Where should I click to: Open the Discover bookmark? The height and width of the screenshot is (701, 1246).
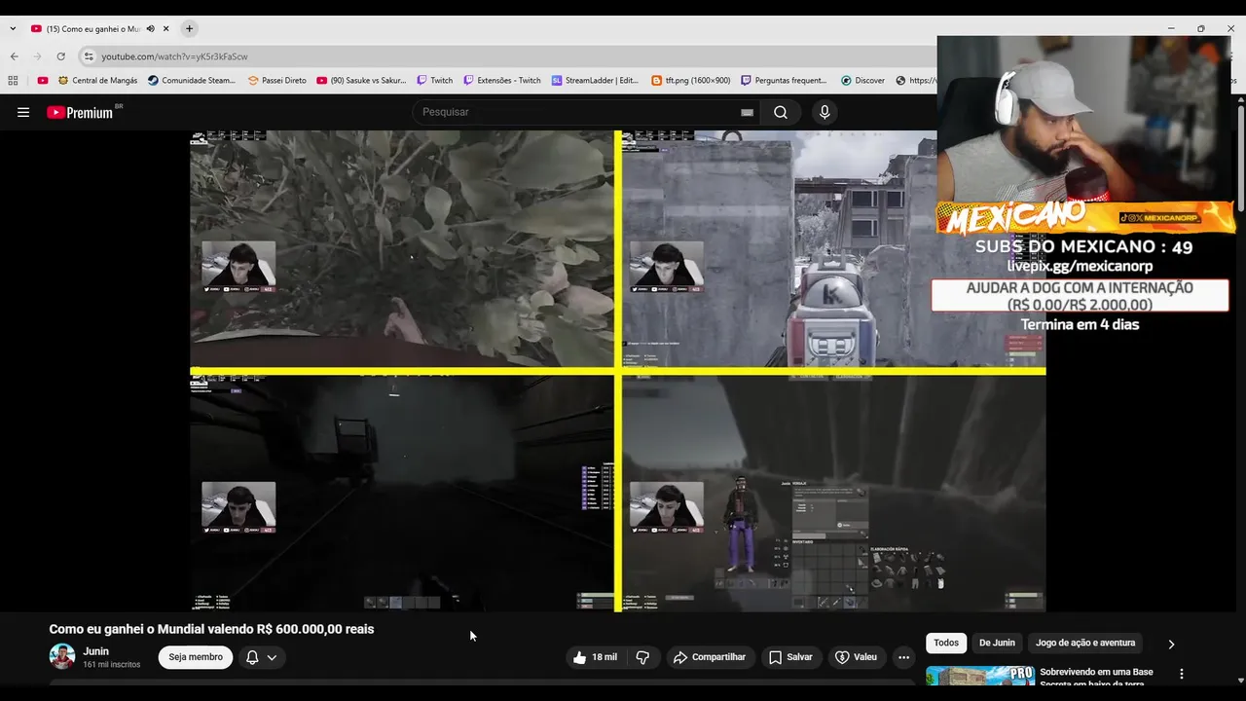[862, 81]
